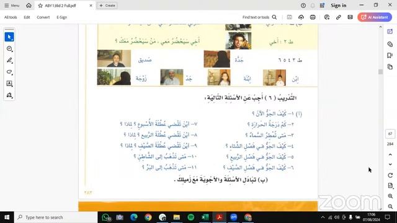
Task: Click the photo labeled زوجة
Action: pyautogui.click(x=114, y=77)
